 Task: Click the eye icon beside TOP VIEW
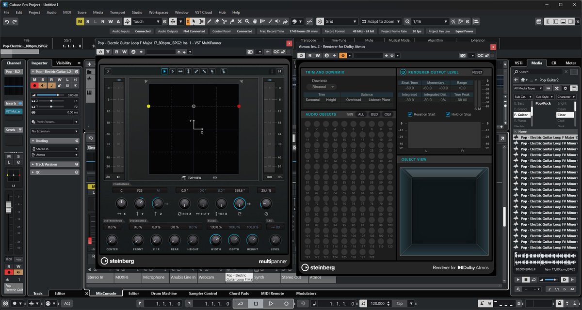point(215,178)
